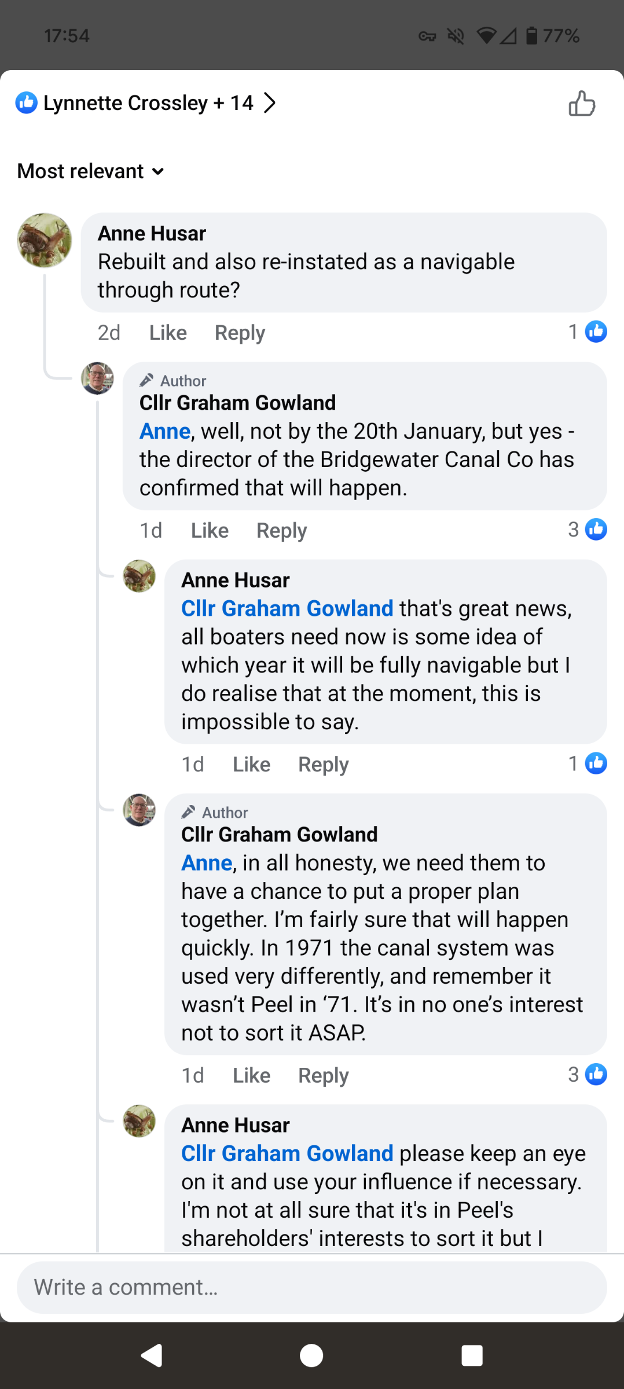This screenshot has width=624, height=1389.
Task: Open the tagged Cllr Graham Gowland link in the 'great news' comment
Action: 287,608
